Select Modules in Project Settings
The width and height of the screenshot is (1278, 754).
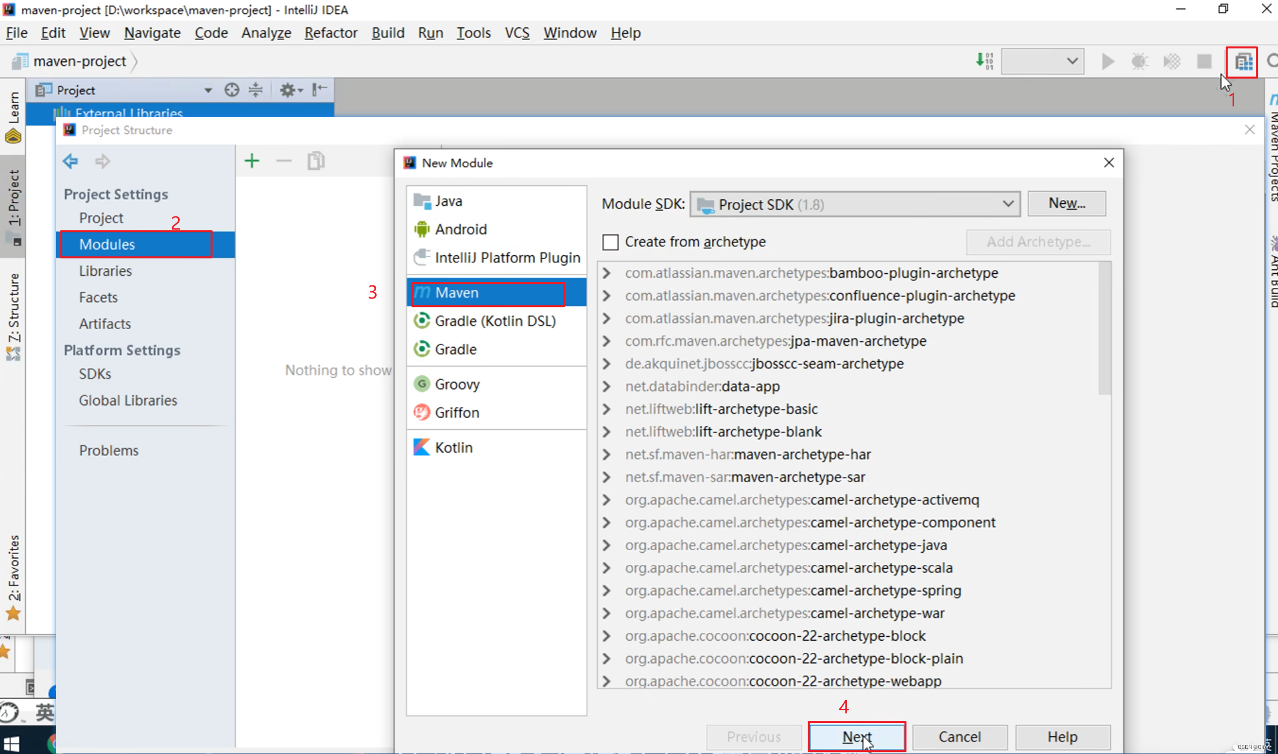click(146, 245)
